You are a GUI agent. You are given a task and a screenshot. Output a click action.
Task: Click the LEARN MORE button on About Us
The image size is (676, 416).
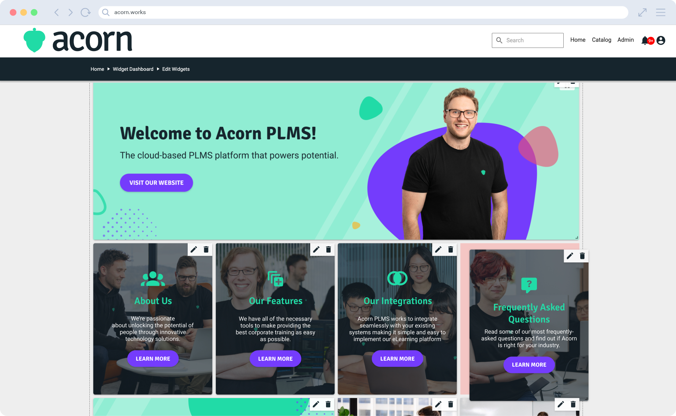(x=152, y=358)
